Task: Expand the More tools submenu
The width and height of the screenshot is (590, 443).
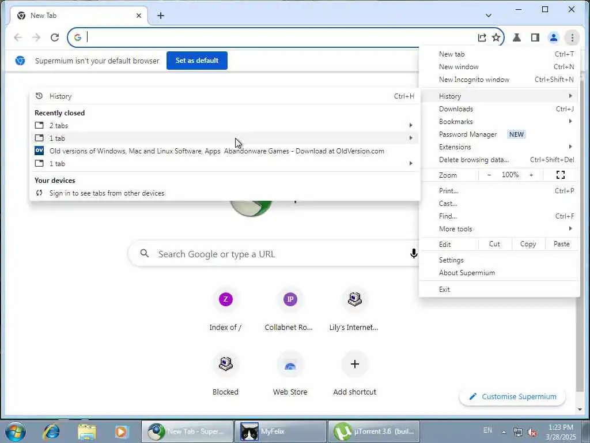Action: pyautogui.click(x=500, y=229)
